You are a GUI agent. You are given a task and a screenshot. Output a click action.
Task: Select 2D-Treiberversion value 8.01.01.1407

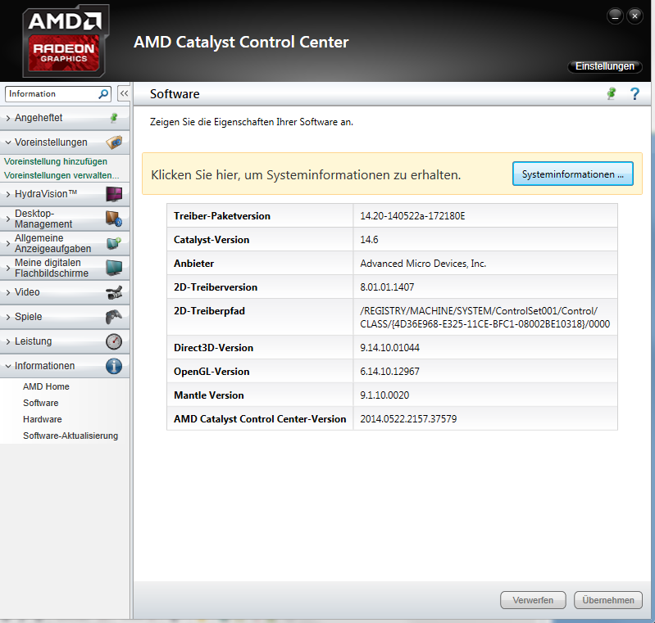pyautogui.click(x=387, y=287)
